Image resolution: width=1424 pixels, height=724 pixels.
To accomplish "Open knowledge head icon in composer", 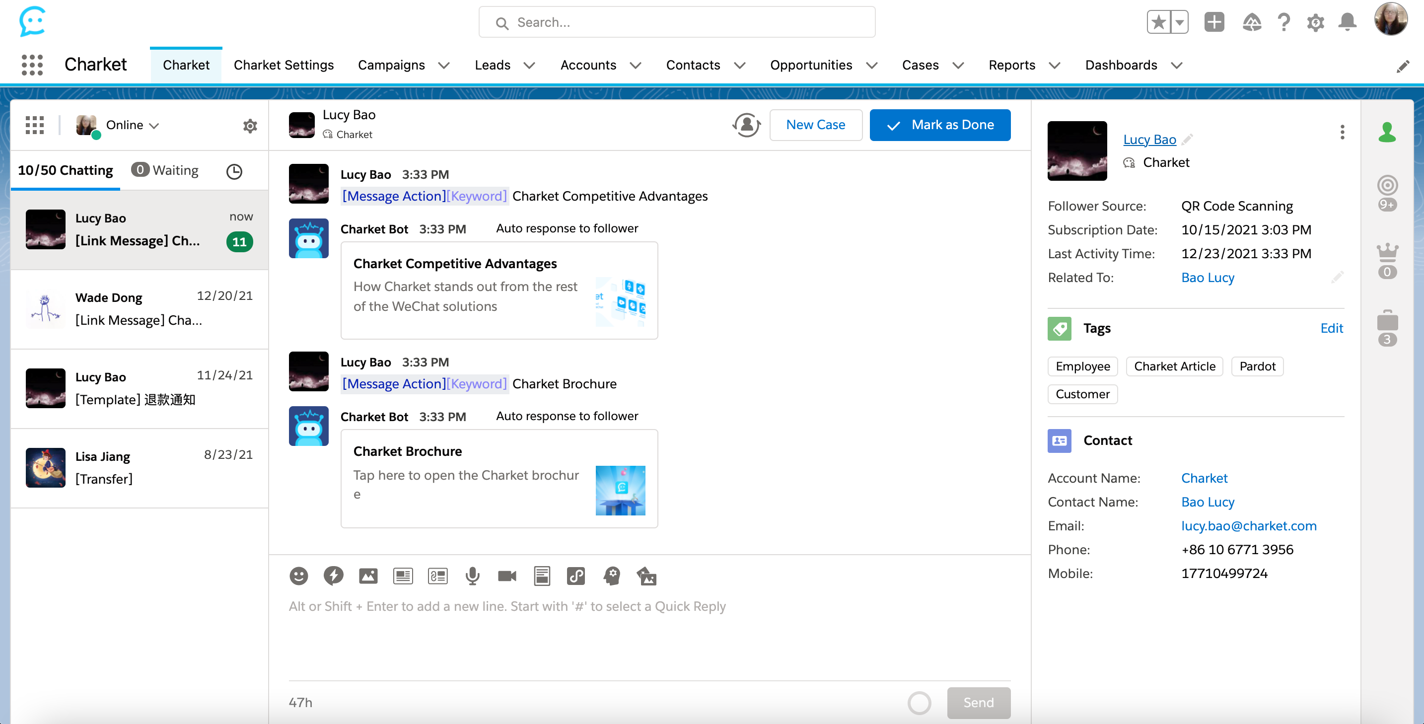I will click(x=611, y=576).
